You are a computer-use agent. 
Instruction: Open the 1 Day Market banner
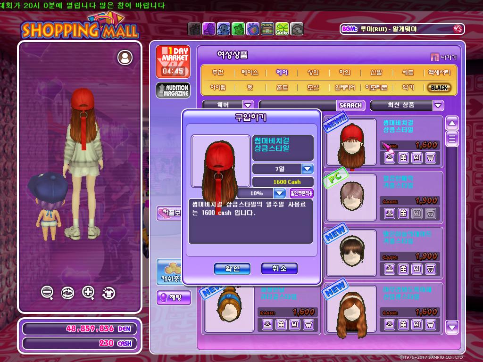pos(173,62)
